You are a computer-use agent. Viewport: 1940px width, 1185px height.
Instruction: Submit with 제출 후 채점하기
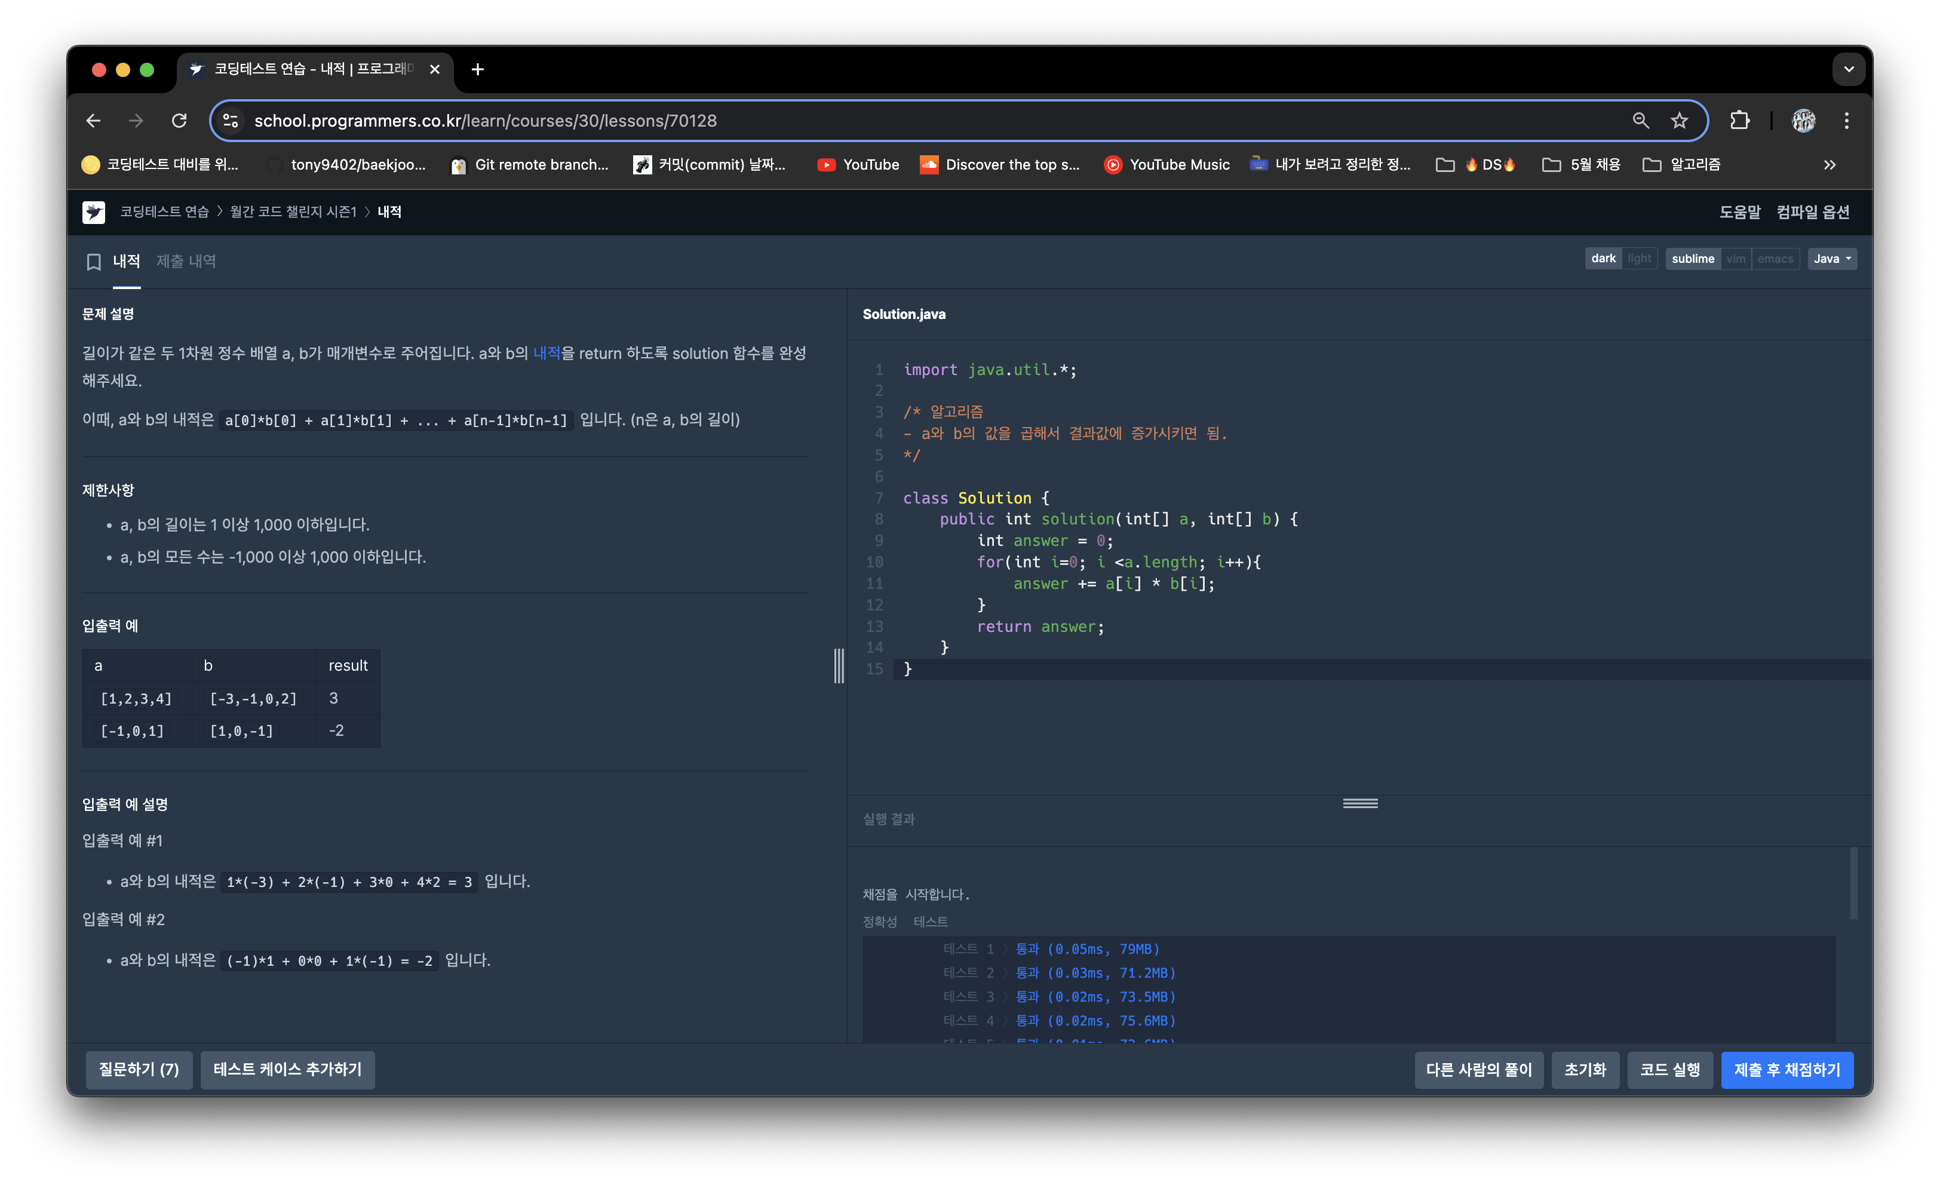coord(1787,1069)
